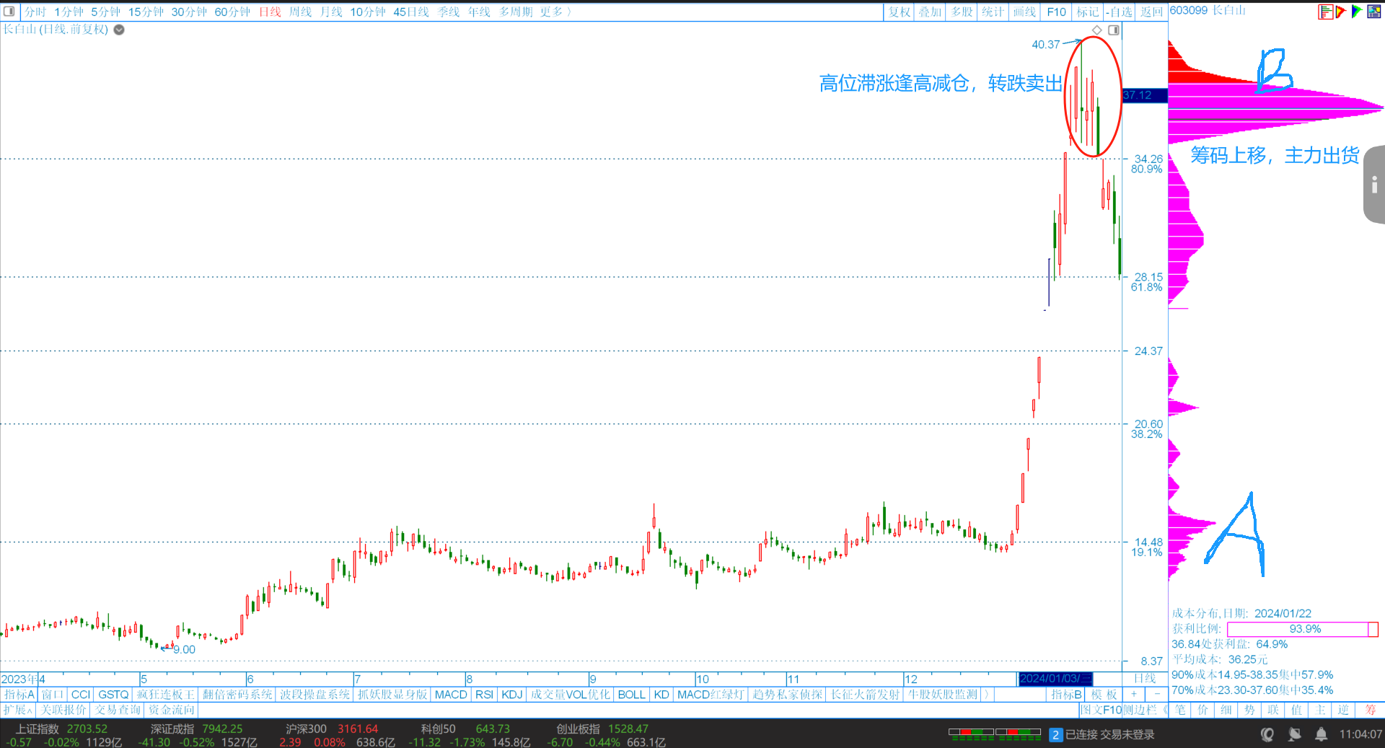
Task: Toggle the 势 trend panel
Action: (x=1249, y=710)
